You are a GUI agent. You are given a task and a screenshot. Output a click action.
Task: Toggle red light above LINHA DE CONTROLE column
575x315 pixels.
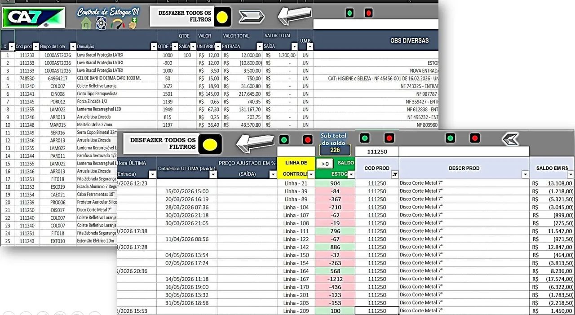[x=308, y=140]
